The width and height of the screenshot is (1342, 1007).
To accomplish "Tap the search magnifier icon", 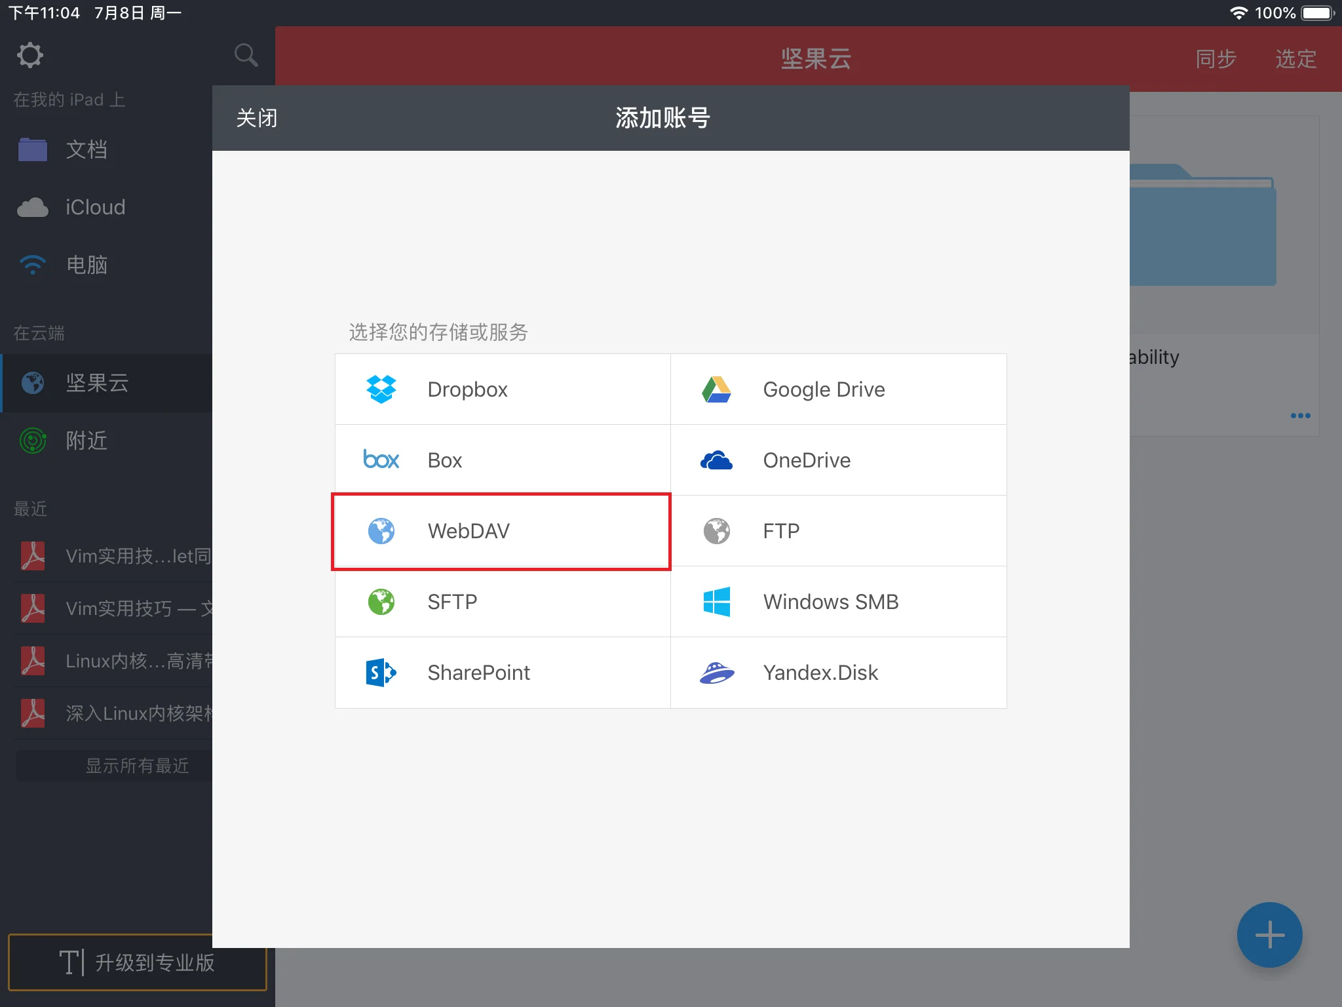I will (x=246, y=55).
